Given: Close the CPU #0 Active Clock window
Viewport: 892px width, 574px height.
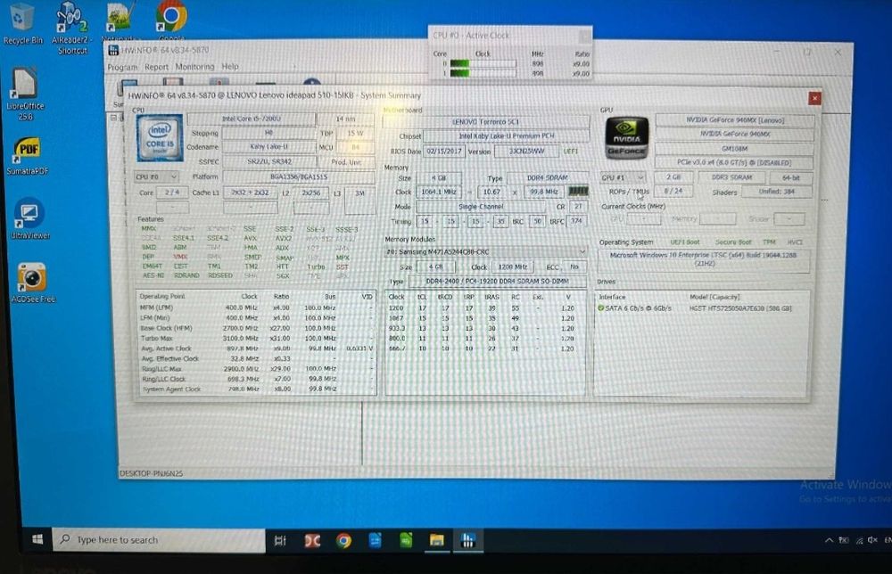Looking at the screenshot, I should [584, 37].
